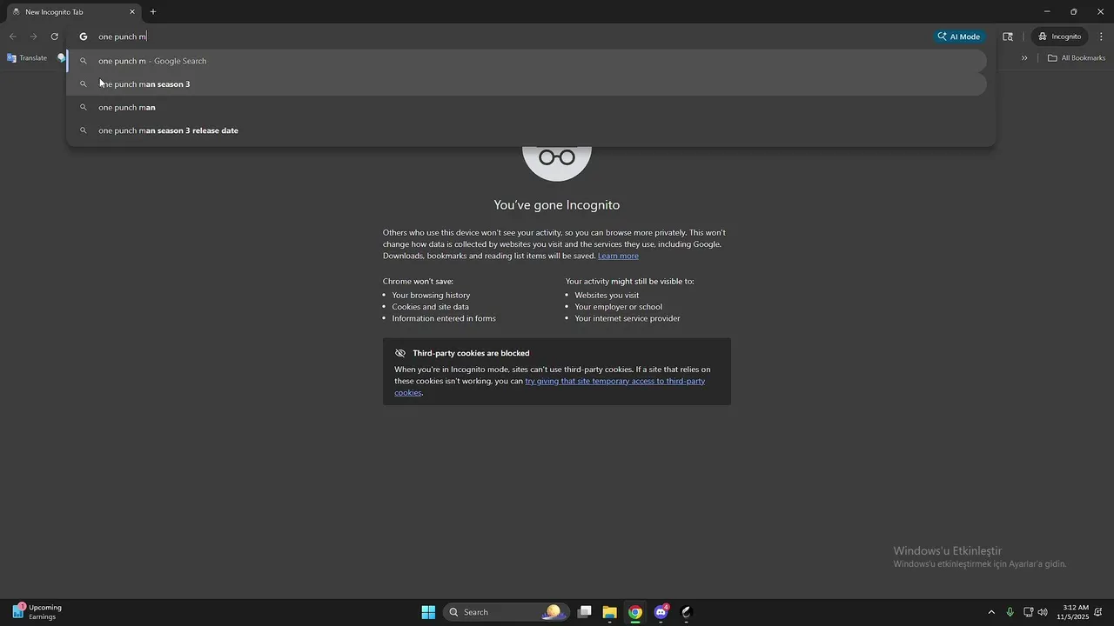Viewport: 1114px width, 626px height.
Task: Show hidden system tray icons
Action: click(x=990, y=612)
